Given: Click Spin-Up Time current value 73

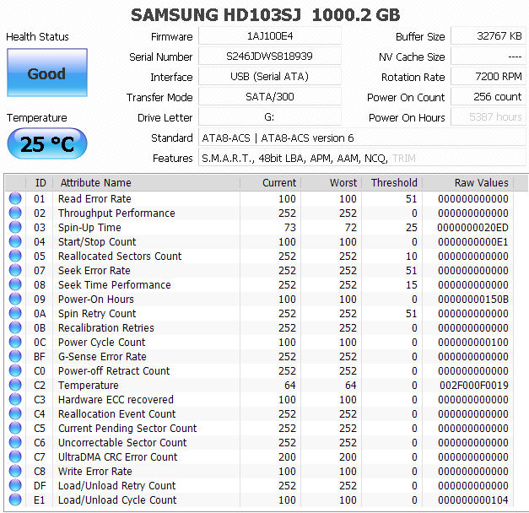Looking at the screenshot, I should [289, 228].
